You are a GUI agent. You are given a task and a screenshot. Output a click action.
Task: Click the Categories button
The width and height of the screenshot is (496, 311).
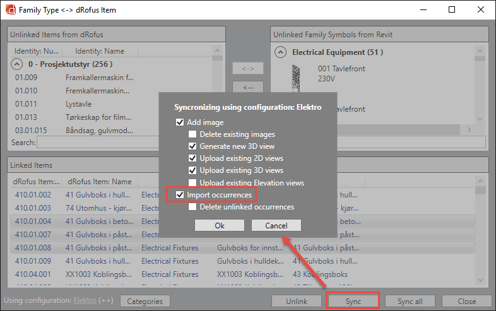point(145,301)
